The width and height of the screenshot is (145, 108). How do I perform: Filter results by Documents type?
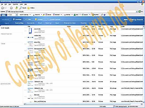(31, 23)
